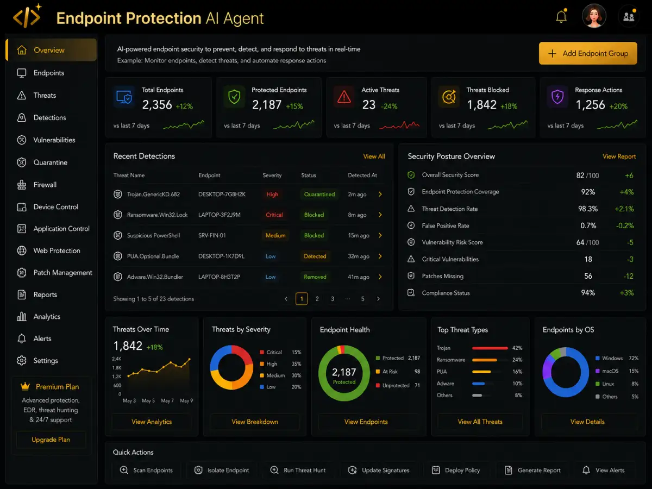Open Patch Management in the sidebar
This screenshot has height=489, width=652.
51,273
